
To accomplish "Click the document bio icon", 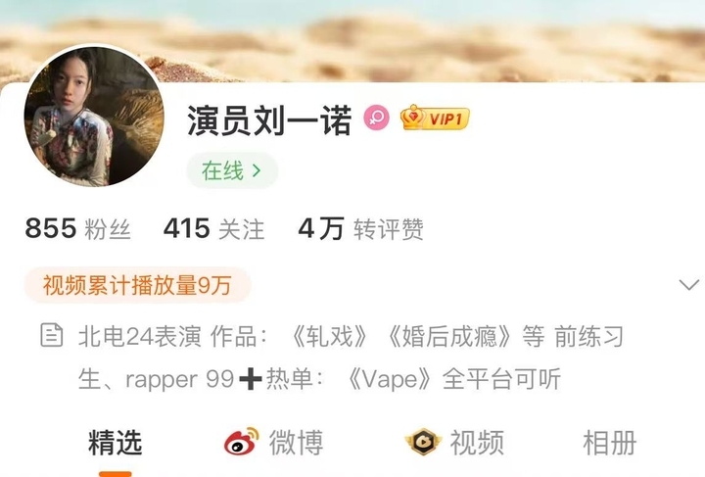I will tap(52, 335).
